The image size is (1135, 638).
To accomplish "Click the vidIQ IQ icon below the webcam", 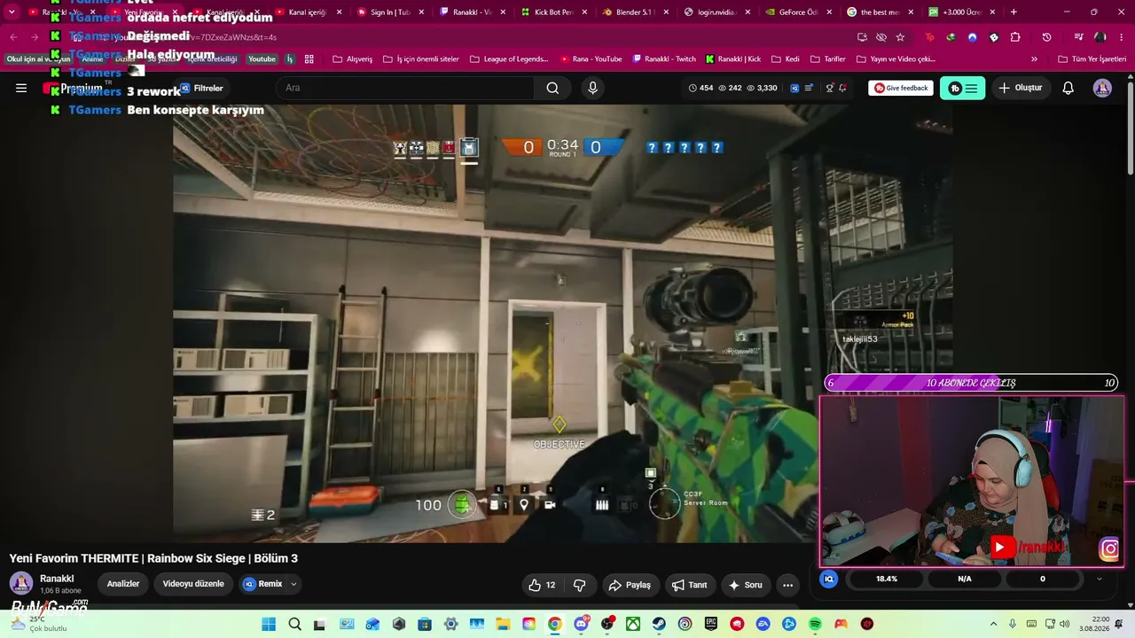I will (829, 579).
